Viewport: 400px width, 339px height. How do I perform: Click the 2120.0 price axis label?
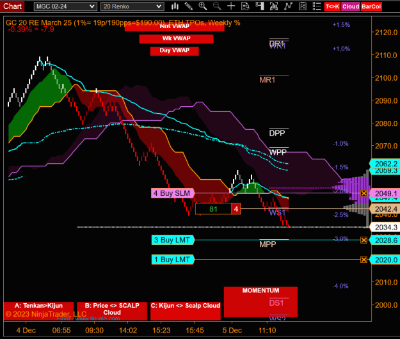coord(386,33)
